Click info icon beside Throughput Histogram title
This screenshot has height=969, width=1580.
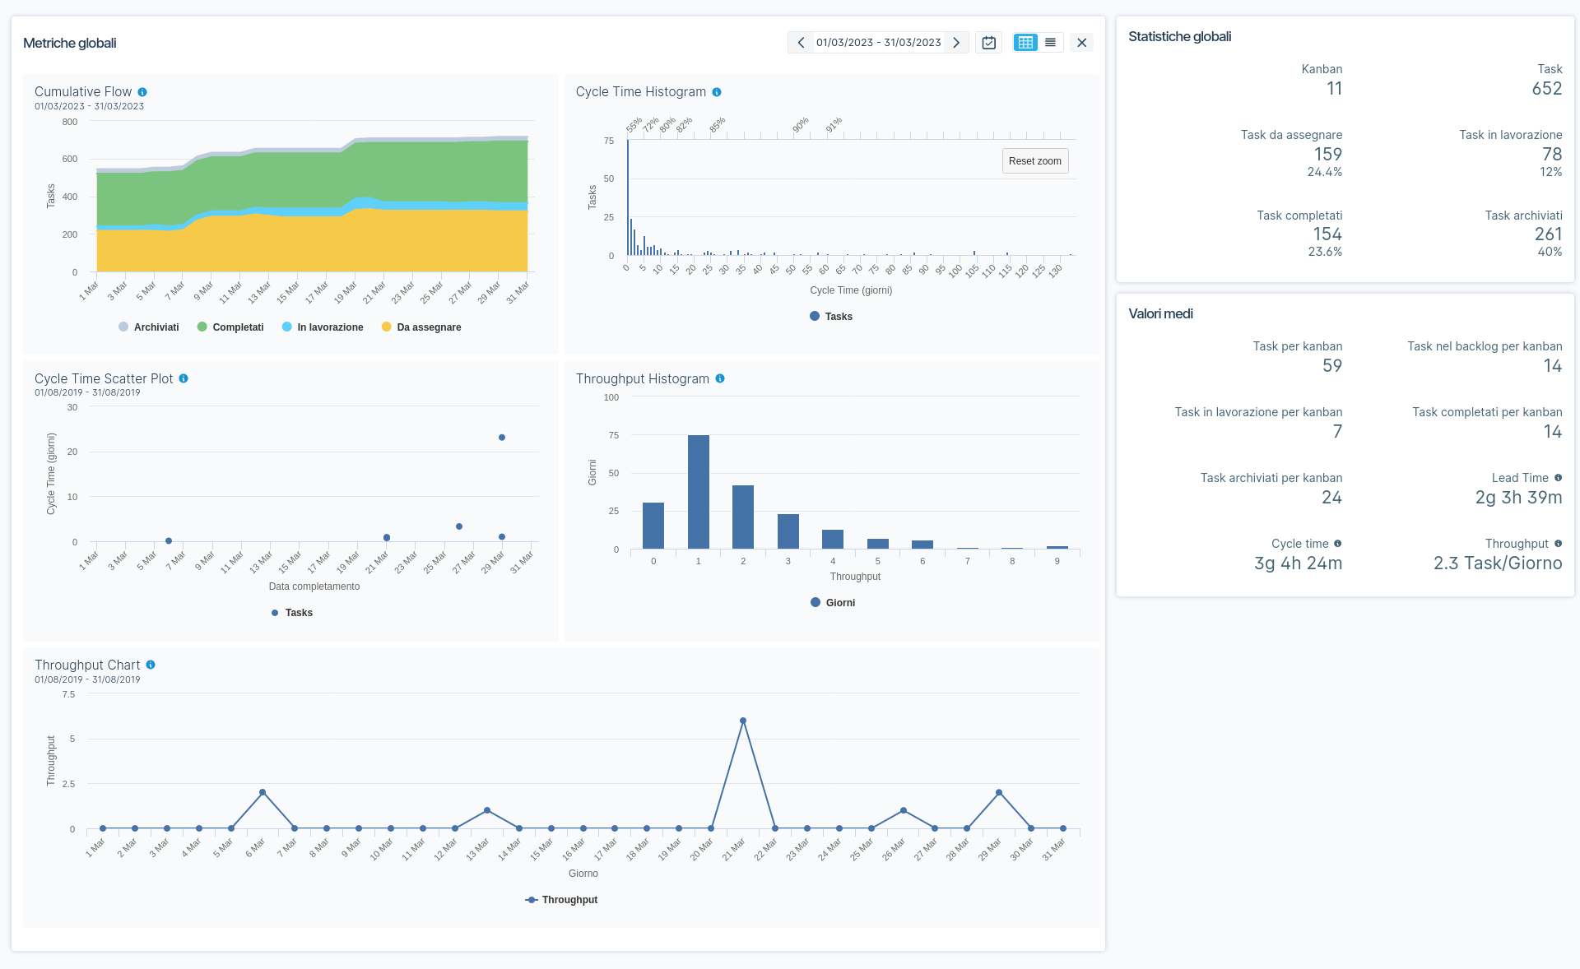pyautogui.click(x=720, y=378)
